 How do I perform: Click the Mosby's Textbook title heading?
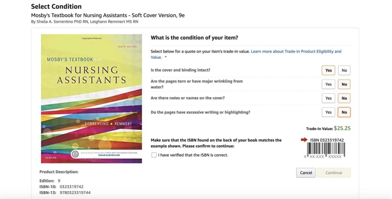pyautogui.click(x=108, y=15)
